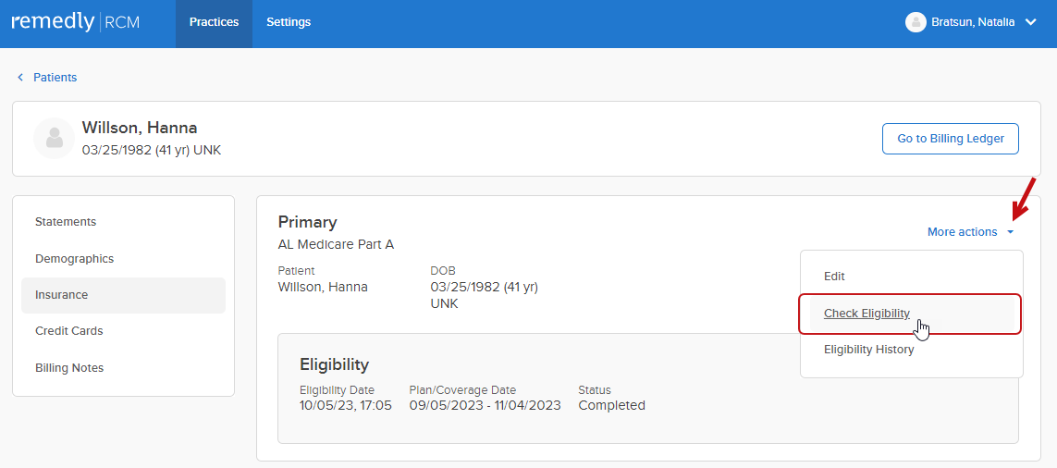Open Billing Notes section
Image resolution: width=1057 pixels, height=468 pixels.
[69, 368]
